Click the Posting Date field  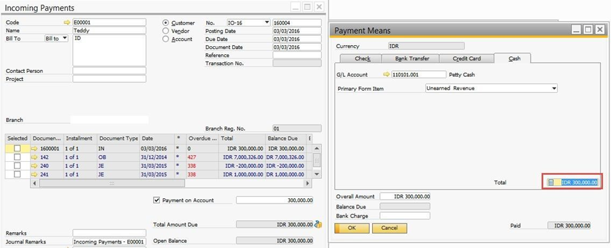(297, 31)
